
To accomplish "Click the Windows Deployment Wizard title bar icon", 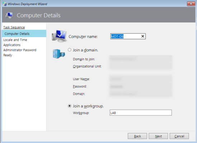I will pyautogui.click(x=5, y=4).
